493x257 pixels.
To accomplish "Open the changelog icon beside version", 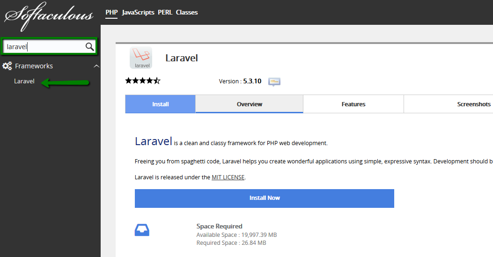I will point(274,81).
